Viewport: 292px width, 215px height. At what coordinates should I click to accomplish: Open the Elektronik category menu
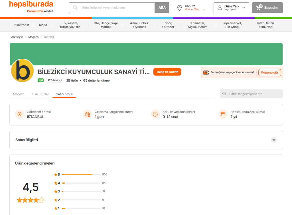(22, 25)
